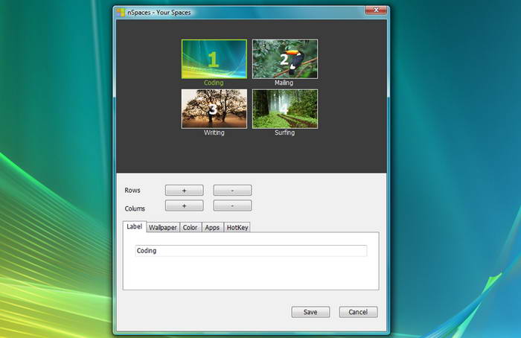
Task: Click the green Coding label under thumbnail 1
Action: [x=214, y=83]
